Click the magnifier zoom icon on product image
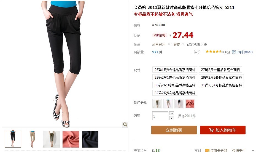256x152 pixels. click(125, 124)
